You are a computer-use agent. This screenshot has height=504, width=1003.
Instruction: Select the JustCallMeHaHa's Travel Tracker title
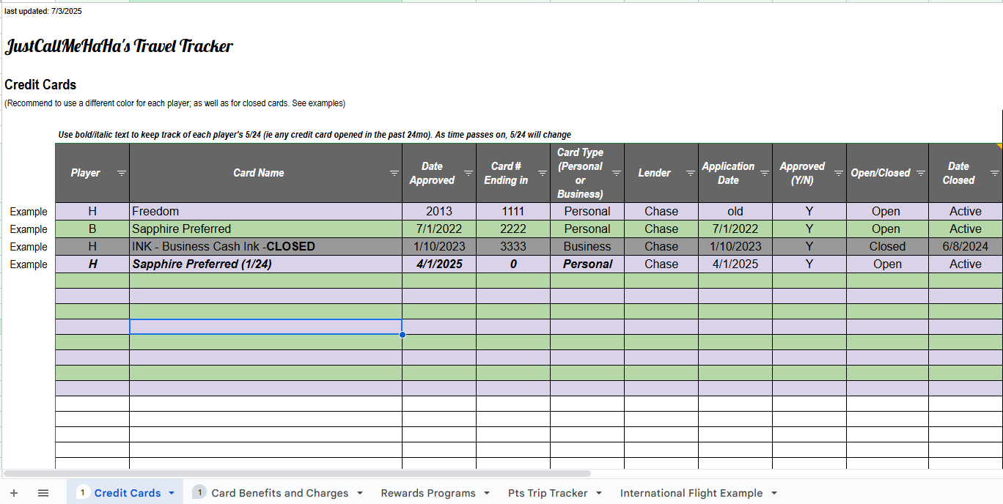(x=119, y=47)
